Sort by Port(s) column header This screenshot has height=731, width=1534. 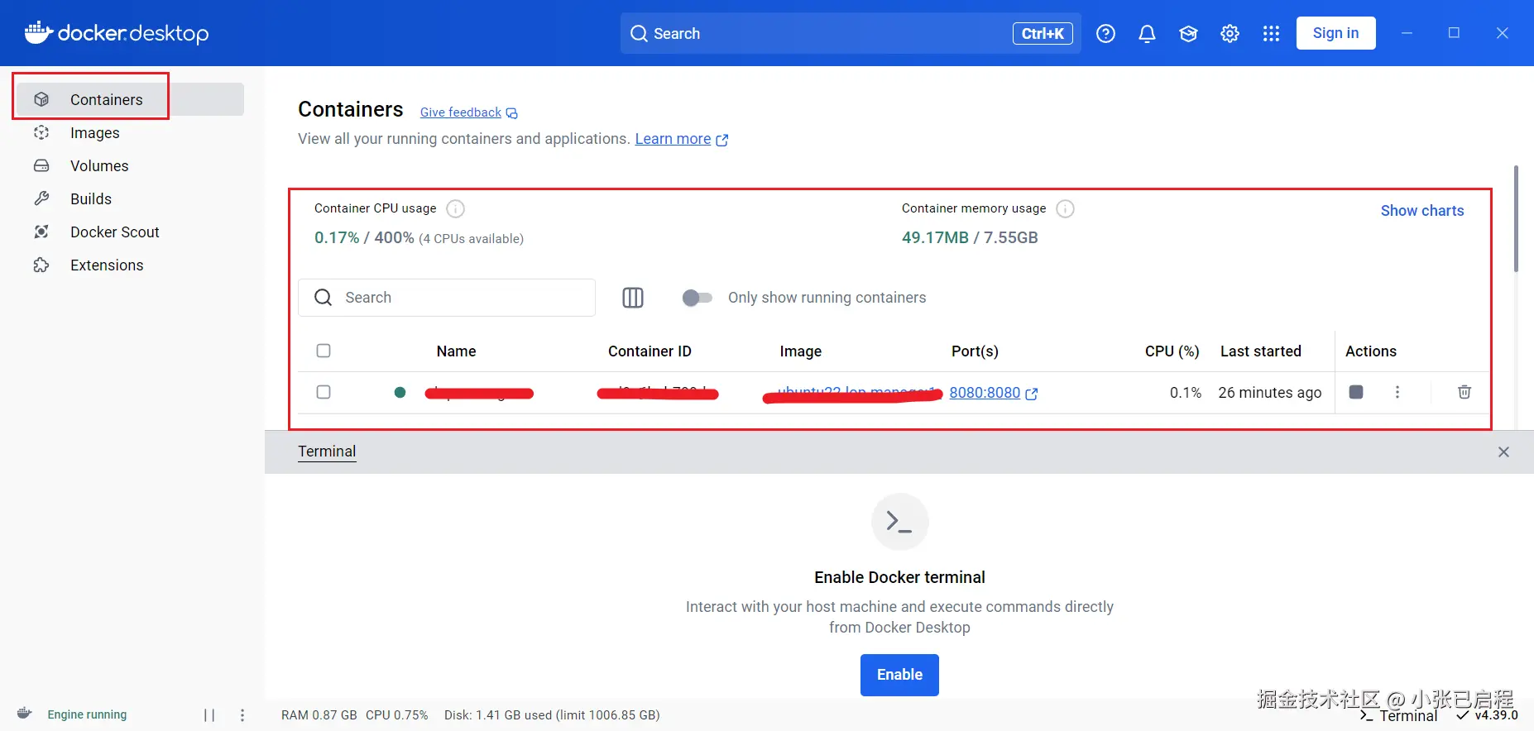click(x=975, y=351)
